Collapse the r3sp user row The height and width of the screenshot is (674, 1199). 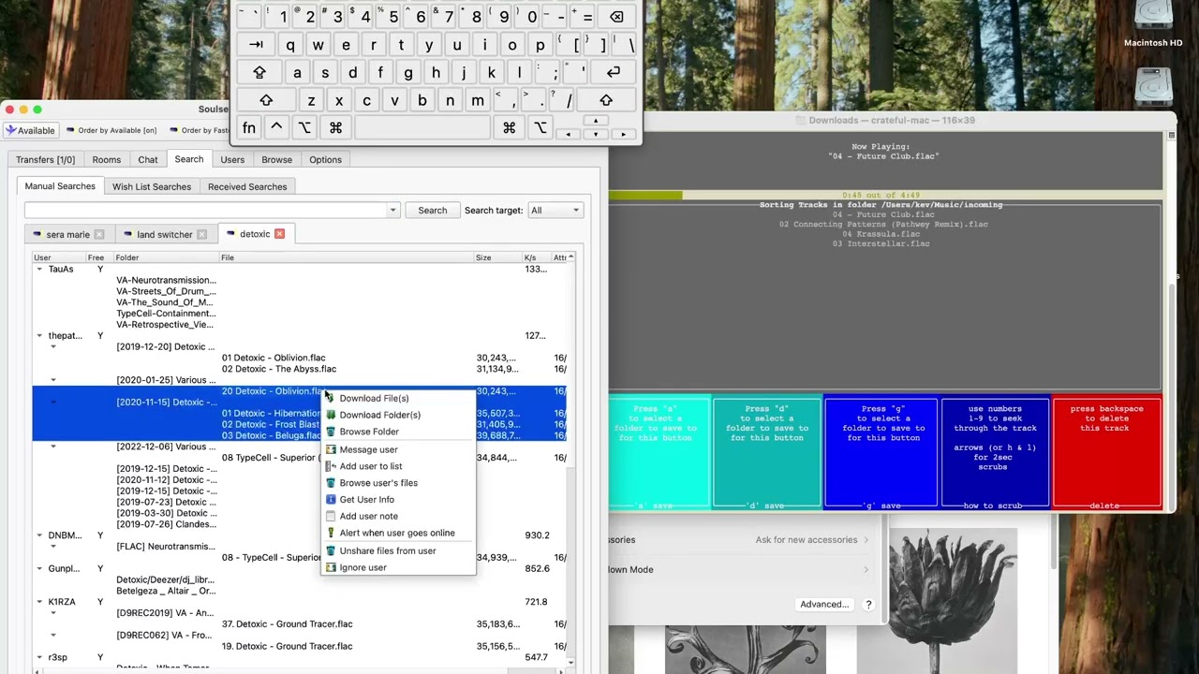coord(39,657)
